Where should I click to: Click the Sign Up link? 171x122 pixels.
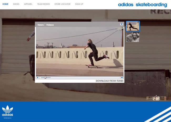(79, 4)
